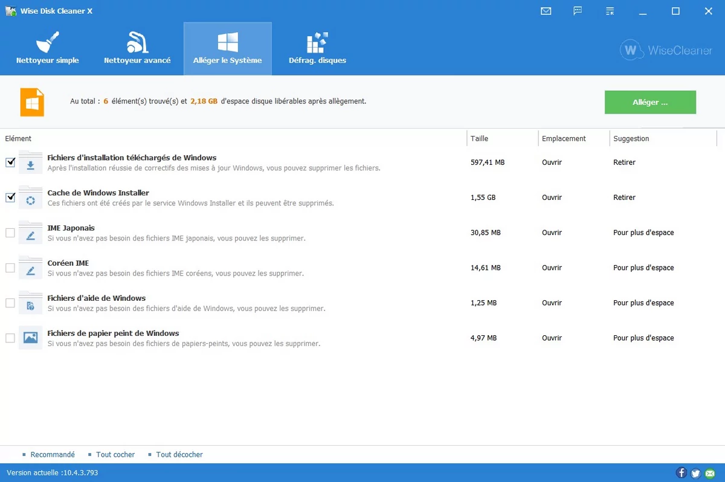Click the green Alléger button

click(x=650, y=102)
